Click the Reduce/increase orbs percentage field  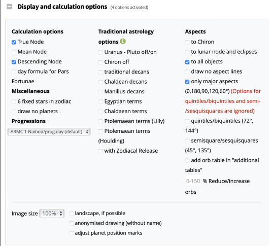point(193,181)
